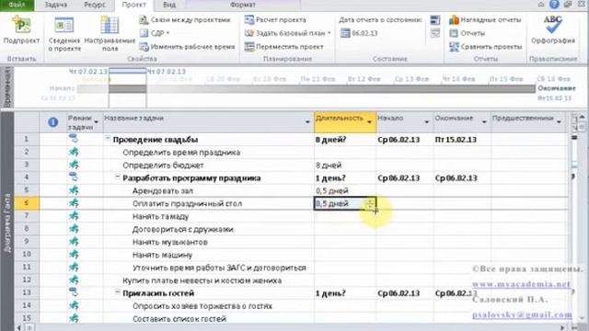
Task: Click the lower icon in Состояние group
Action: click(435, 33)
